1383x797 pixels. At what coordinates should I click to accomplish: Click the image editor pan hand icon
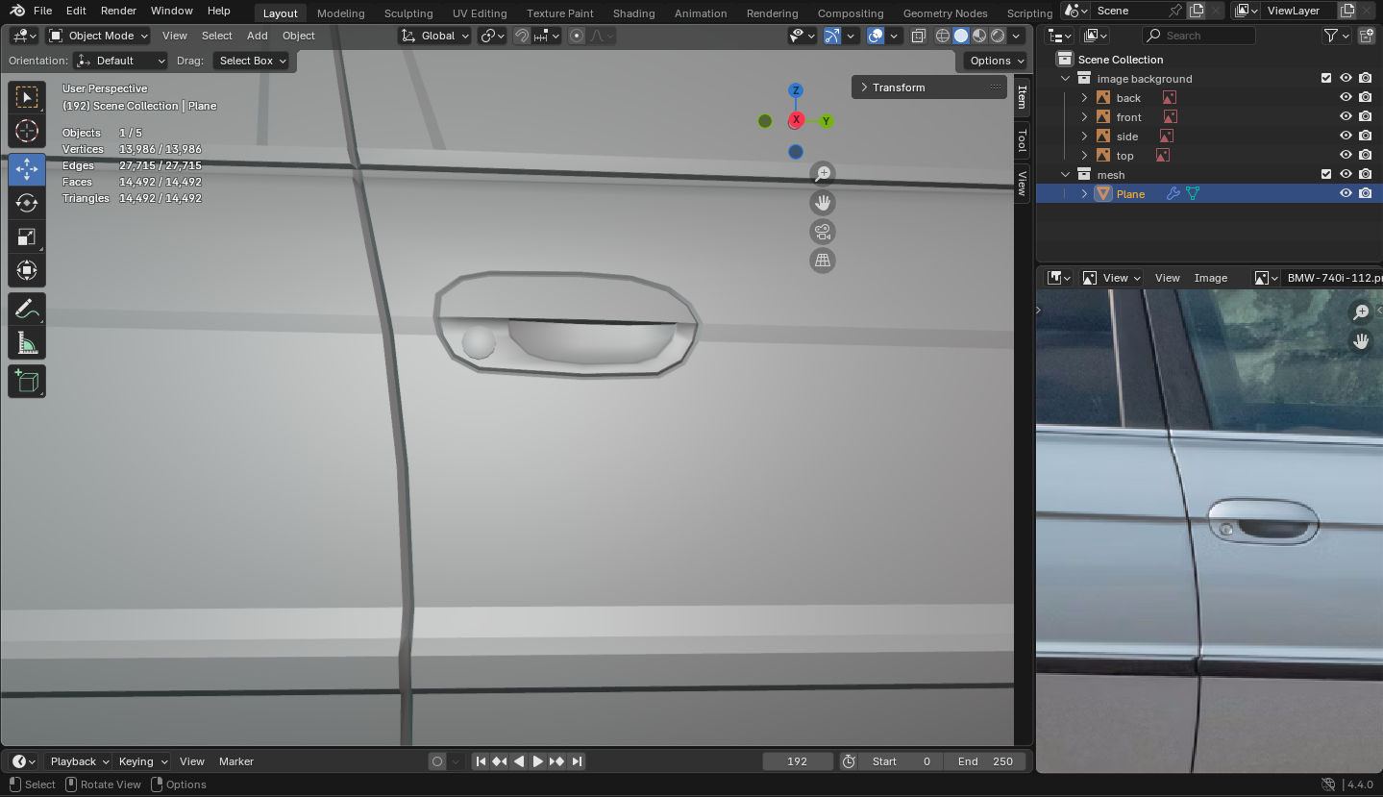pyautogui.click(x=1361, y=340)
